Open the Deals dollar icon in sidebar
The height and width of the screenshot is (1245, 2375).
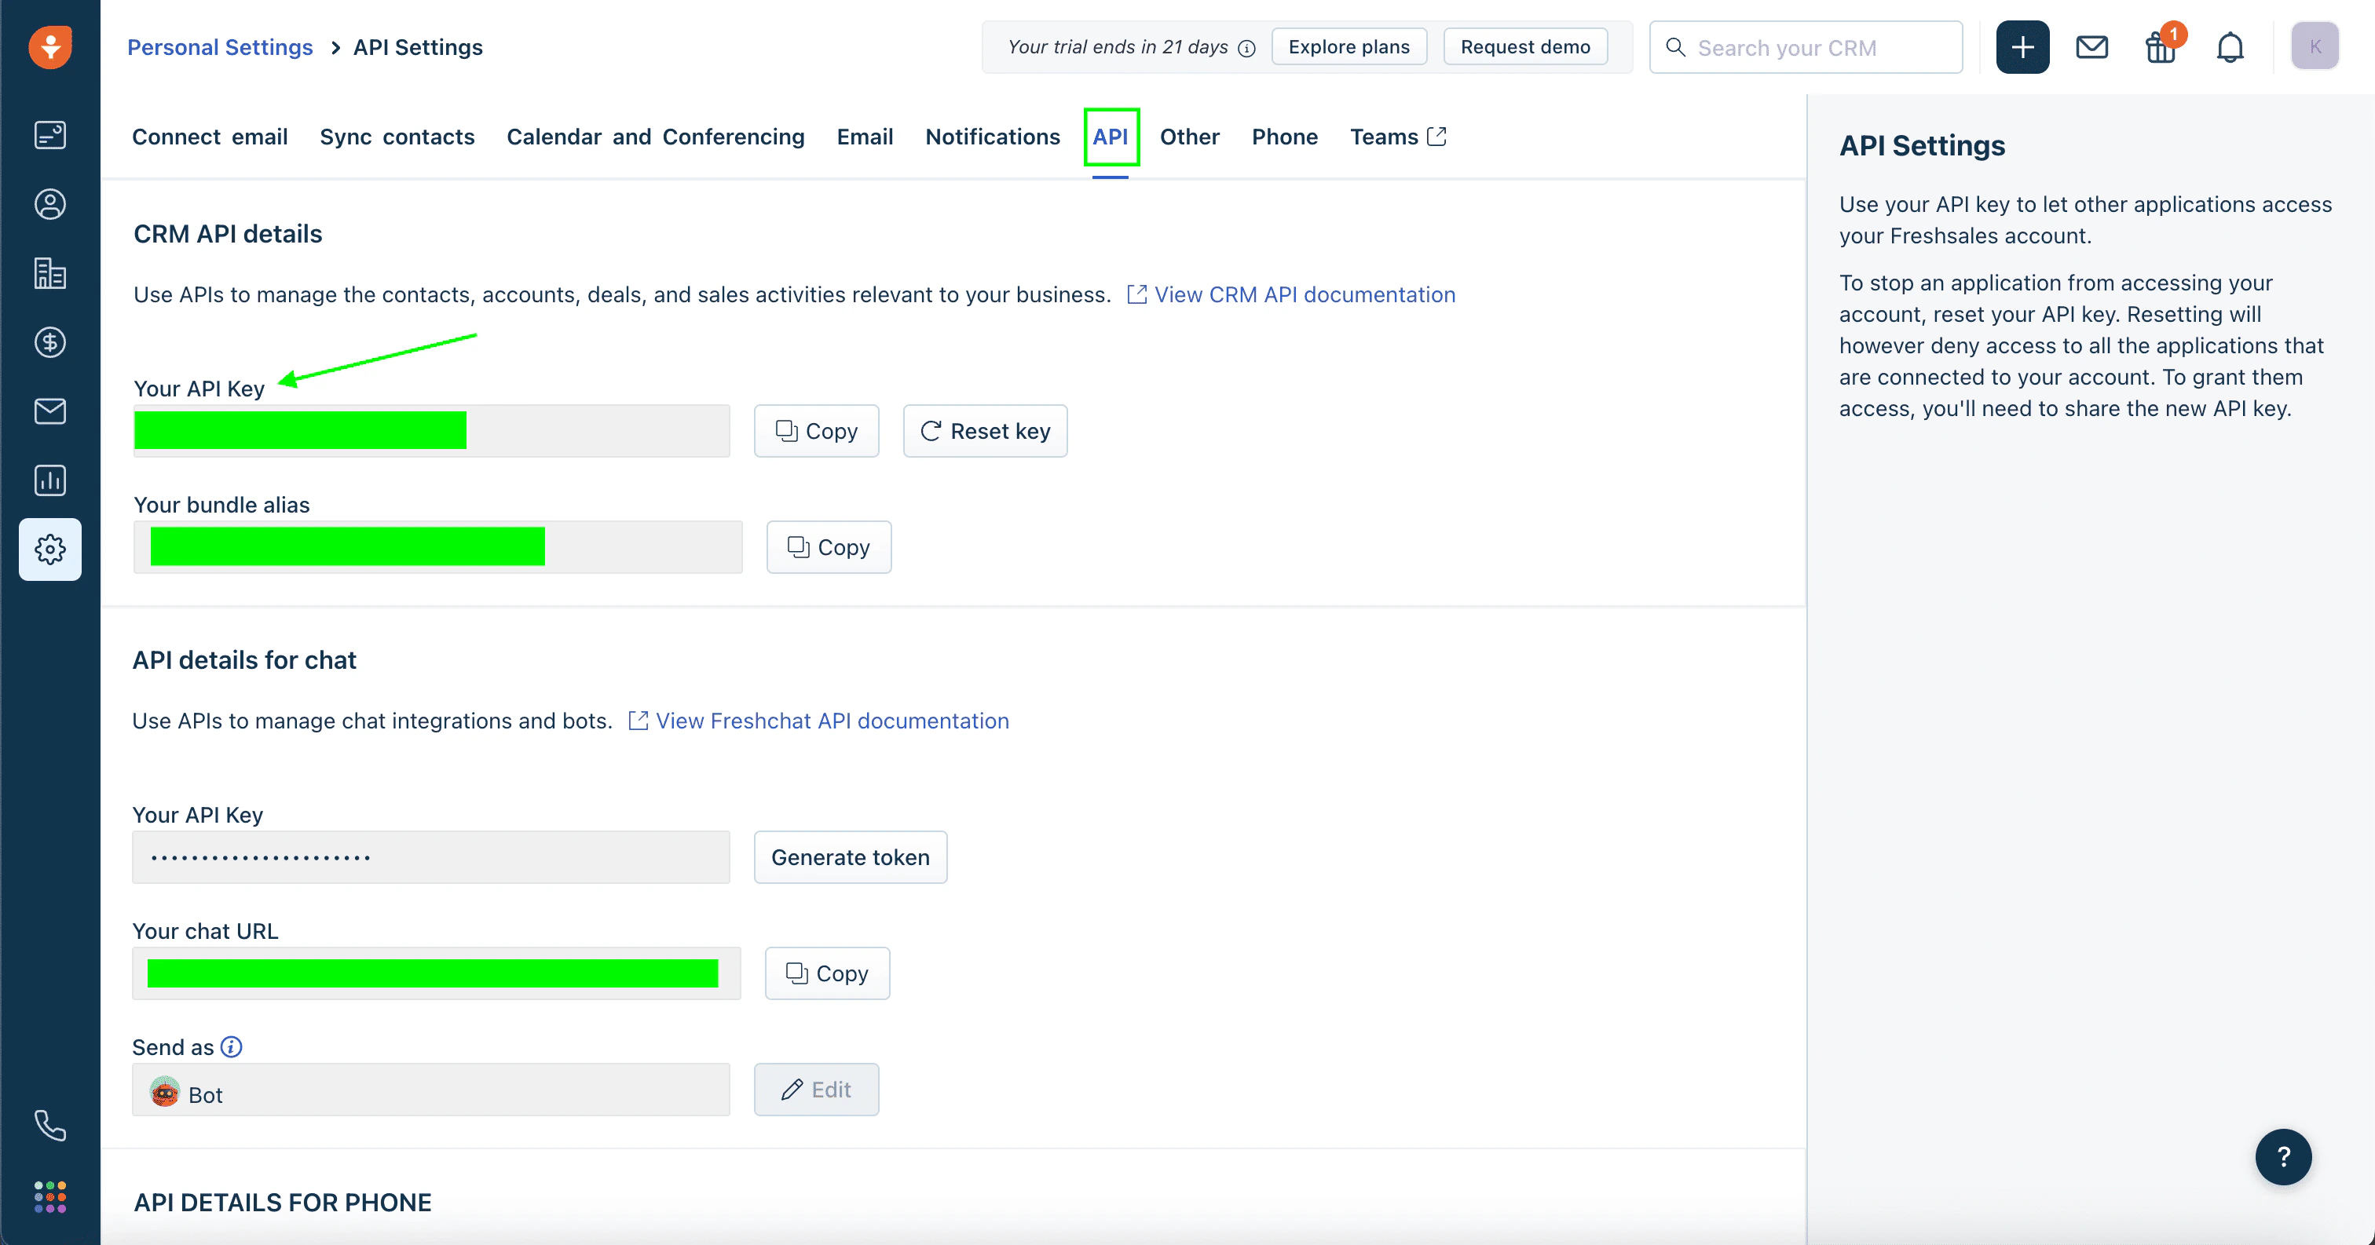pos(49,343)
